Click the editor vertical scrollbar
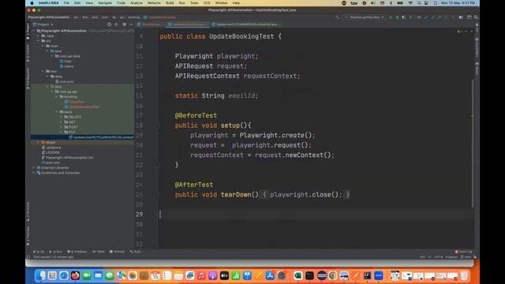This screenshot has height=284, width=505. click(473, 144)
